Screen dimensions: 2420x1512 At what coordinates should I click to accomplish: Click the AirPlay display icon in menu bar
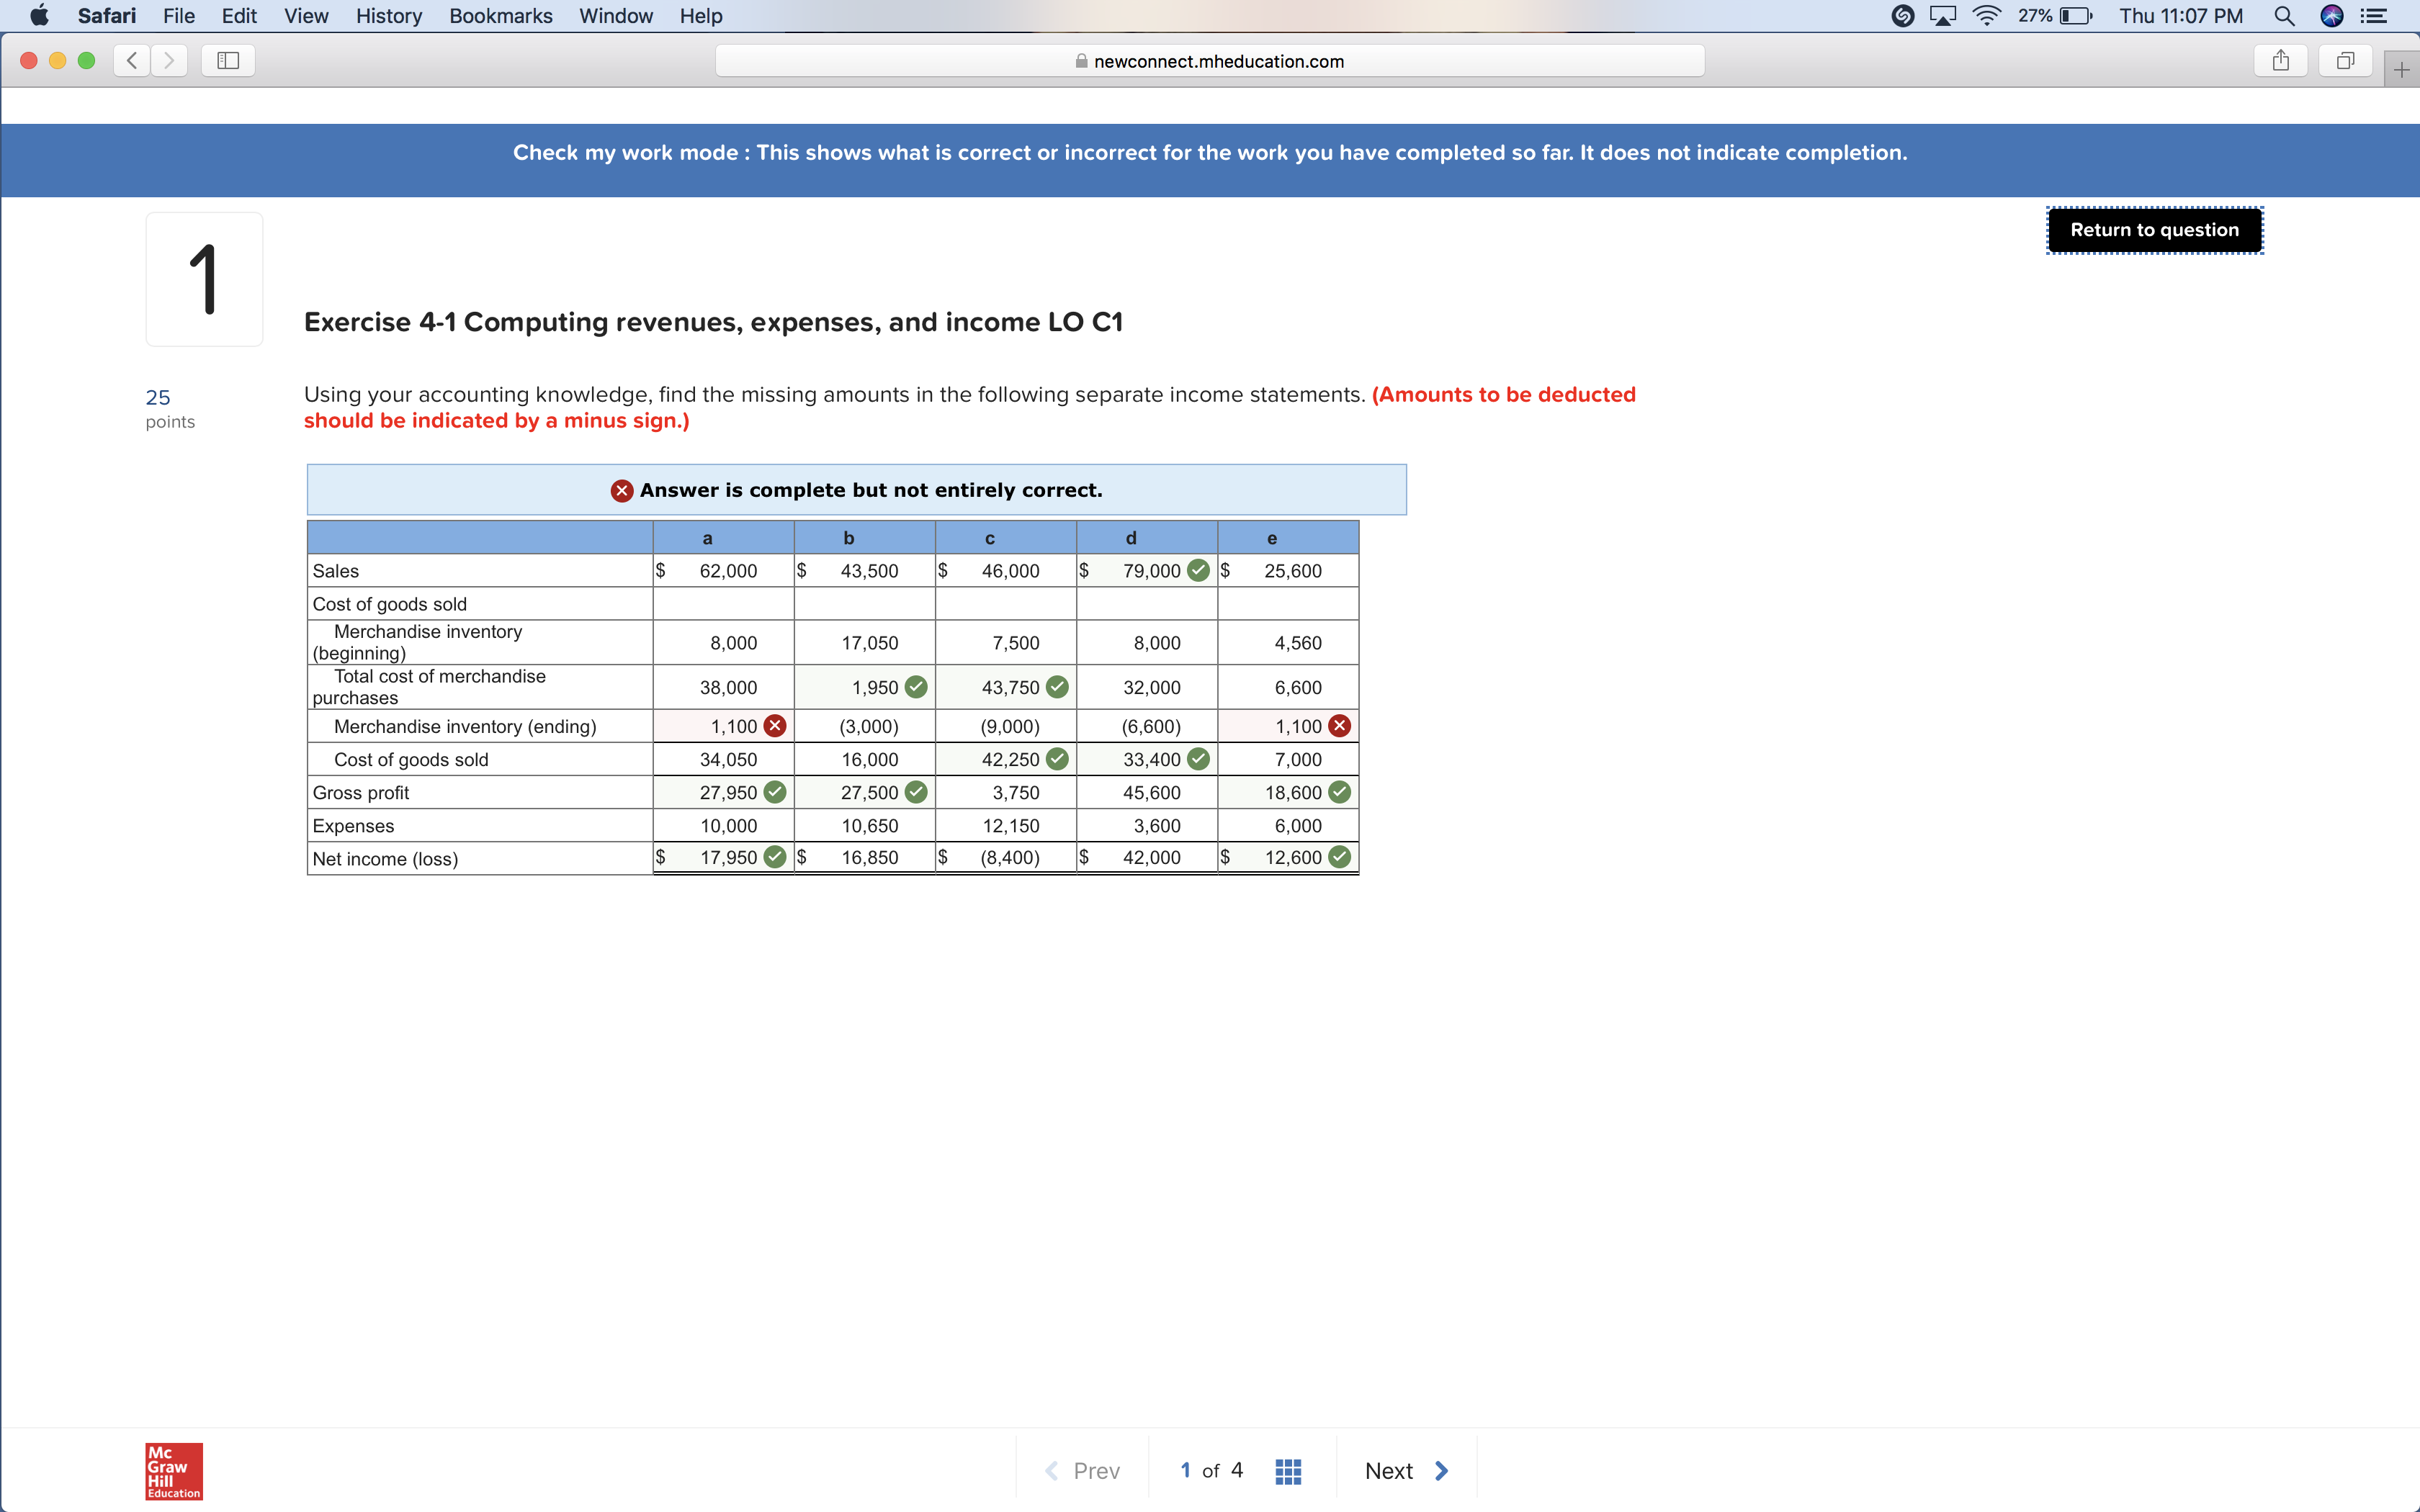tap(1942, 16)
